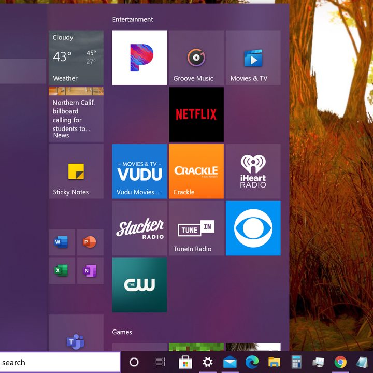Launch The CW tile
The image size is (373, 373).
point(139,285)
